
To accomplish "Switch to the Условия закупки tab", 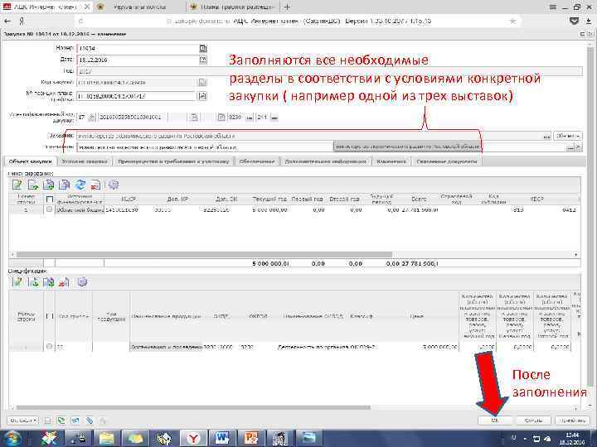I will pos(84,161).
